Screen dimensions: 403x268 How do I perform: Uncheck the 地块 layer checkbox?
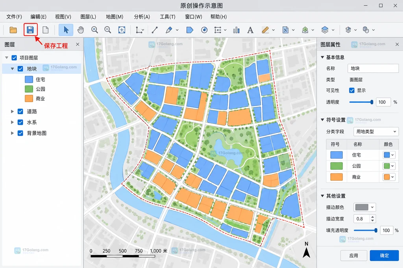pos(20,69)
